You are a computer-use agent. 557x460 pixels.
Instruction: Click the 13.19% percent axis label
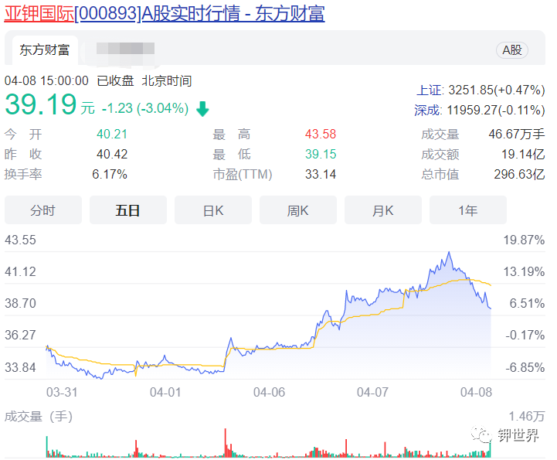click(524, 272)
